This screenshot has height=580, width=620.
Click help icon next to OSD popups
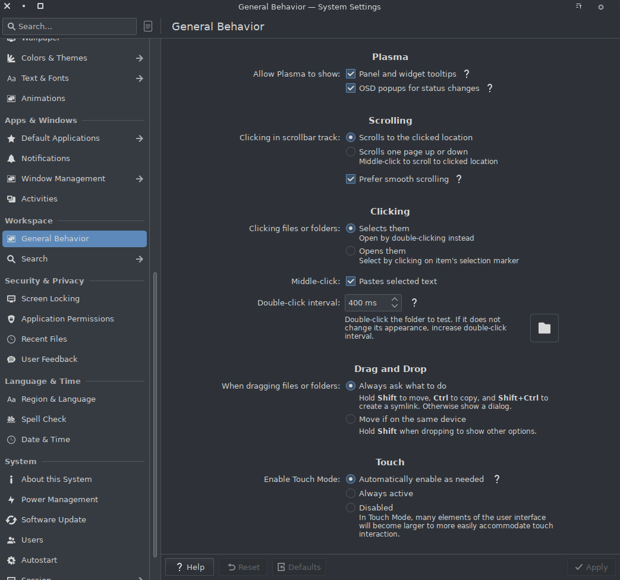coord(490,88)
